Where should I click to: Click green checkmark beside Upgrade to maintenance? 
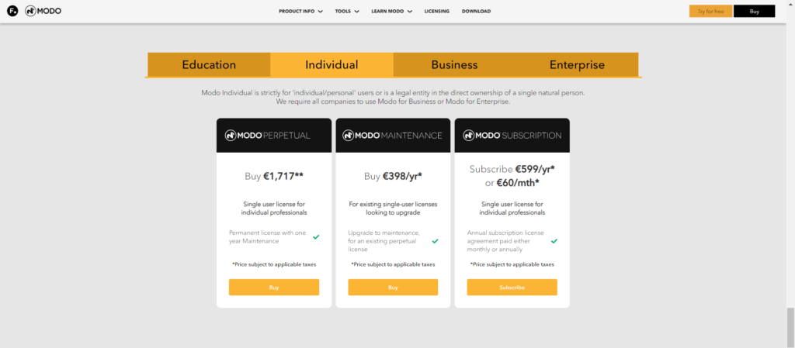(435, 241)
